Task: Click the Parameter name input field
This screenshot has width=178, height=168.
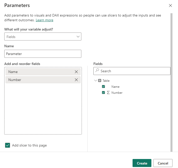Action: click(43, 54)
